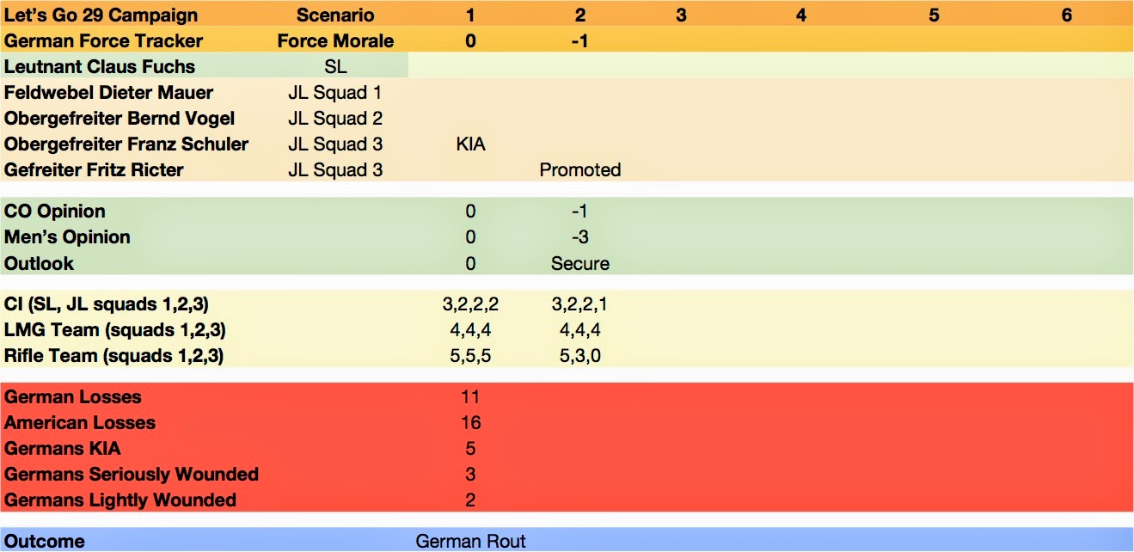The image size is (1134, 552).
Task: Select the "5,3,0" Rifle Team cell
Action: (x=580, y=356)
